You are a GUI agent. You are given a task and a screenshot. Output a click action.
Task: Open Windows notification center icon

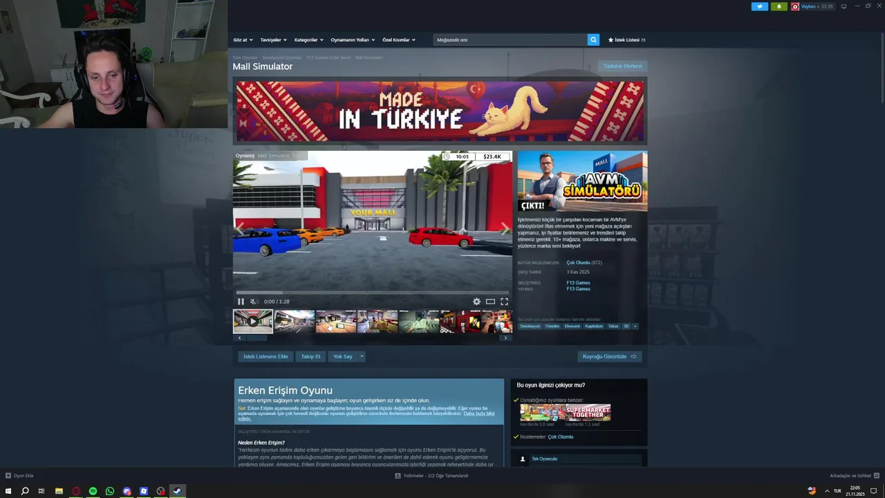coord(874,491)
